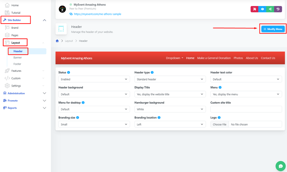Click the blue eye preview icon
This screenshot has height=172, width=287.
[x=262, y=9]
